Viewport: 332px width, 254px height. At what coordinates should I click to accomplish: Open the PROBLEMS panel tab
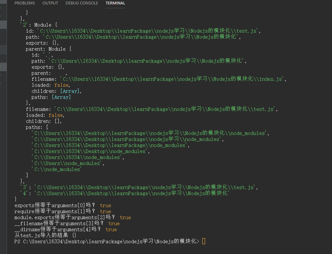(x=25, y=3)
